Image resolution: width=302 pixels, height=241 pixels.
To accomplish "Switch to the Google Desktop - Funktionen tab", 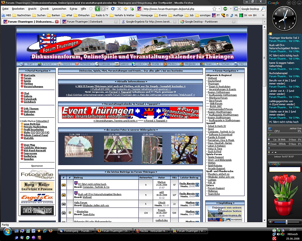I will click(x=208, y=22).
